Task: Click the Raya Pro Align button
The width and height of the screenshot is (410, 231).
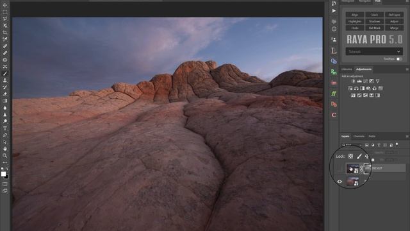Action: tap(355, 15)
